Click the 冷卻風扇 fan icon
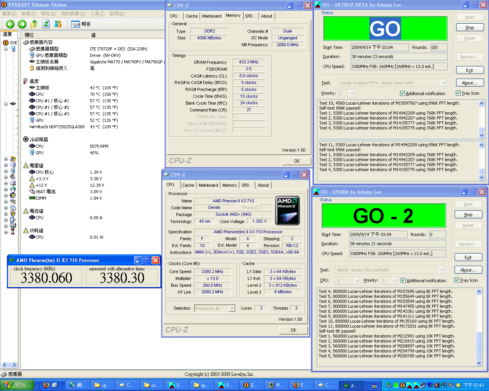489x391 pixels. [x=26, y=139]
